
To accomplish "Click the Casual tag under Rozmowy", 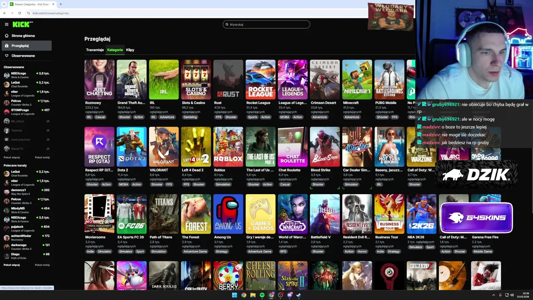I will (100, 117).
